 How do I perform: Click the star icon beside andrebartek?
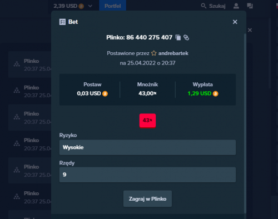pyautogui.click(x=153, y=53)
